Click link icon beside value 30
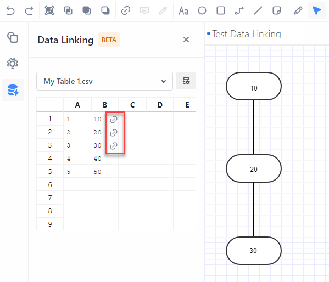The width and height of the screenshot is (329, 282). (114, 146)
